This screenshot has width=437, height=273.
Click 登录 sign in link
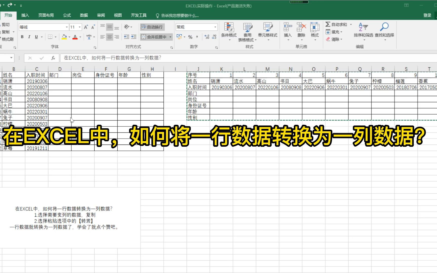click(x=427, y=15)
